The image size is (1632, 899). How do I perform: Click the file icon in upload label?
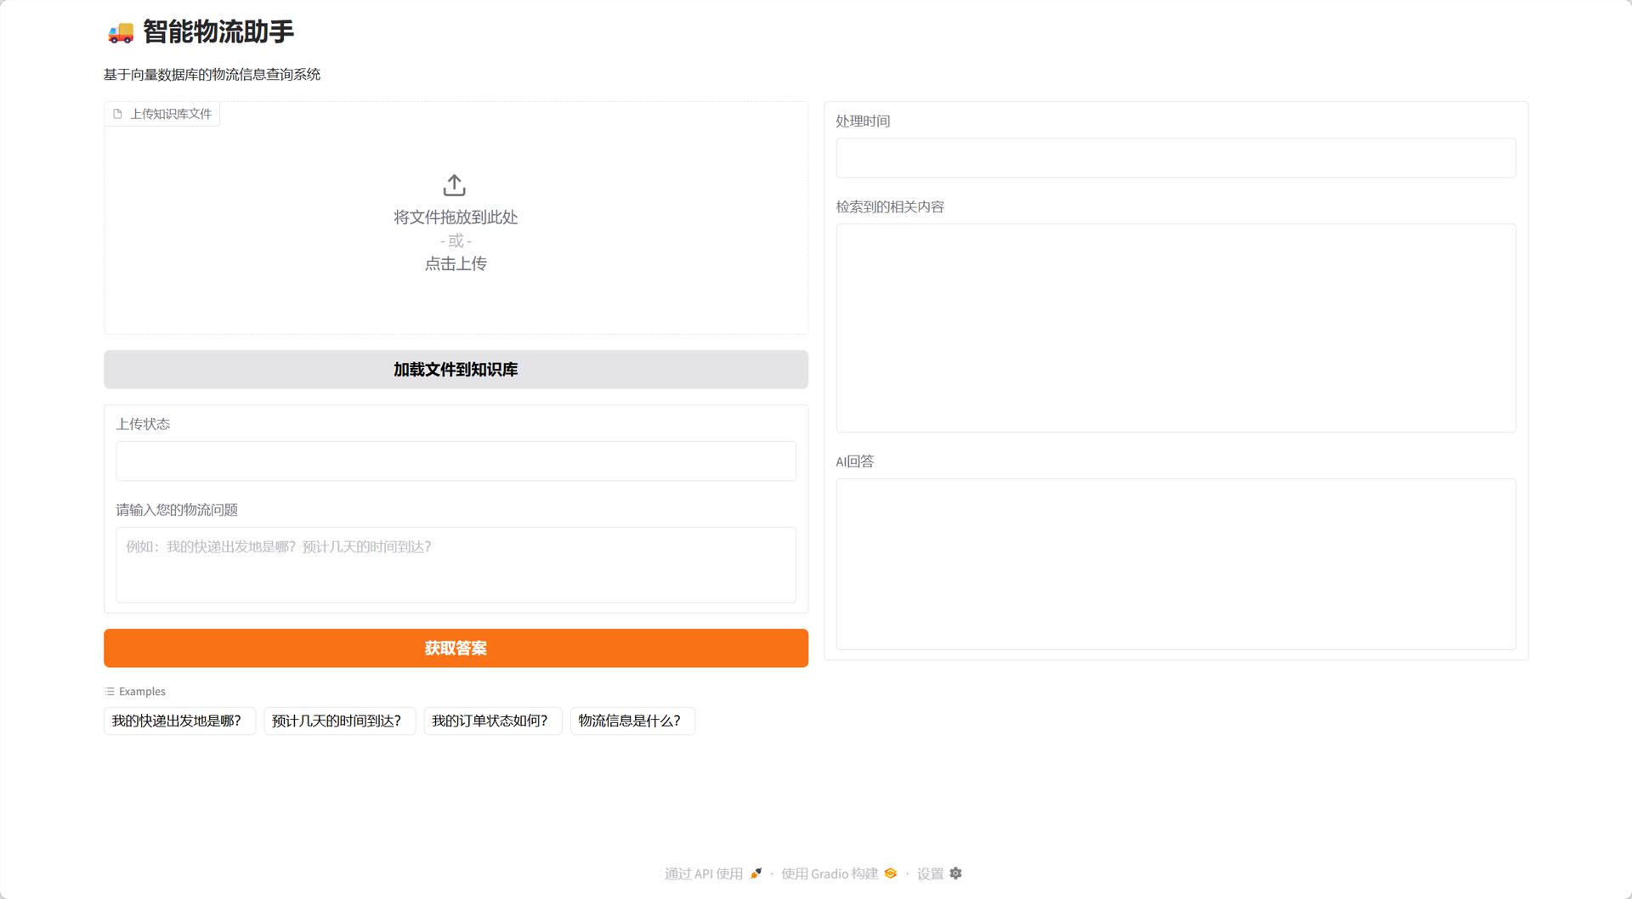point(117,114)
